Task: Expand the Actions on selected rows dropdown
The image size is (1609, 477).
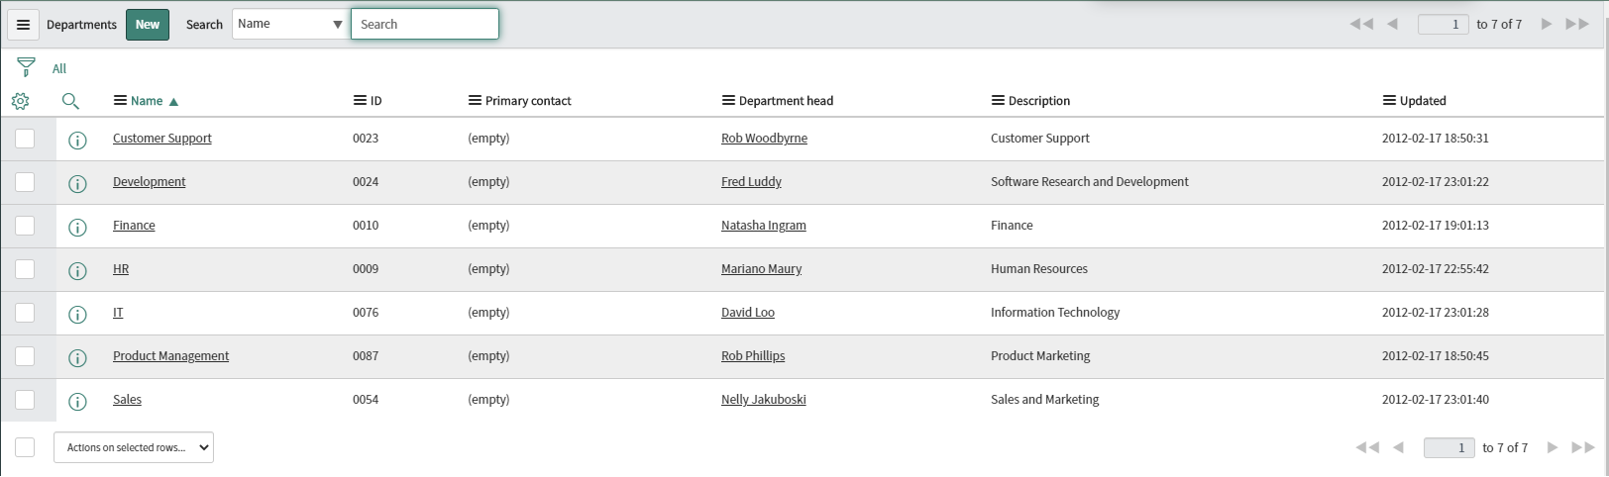Action: tap(134, 447)
